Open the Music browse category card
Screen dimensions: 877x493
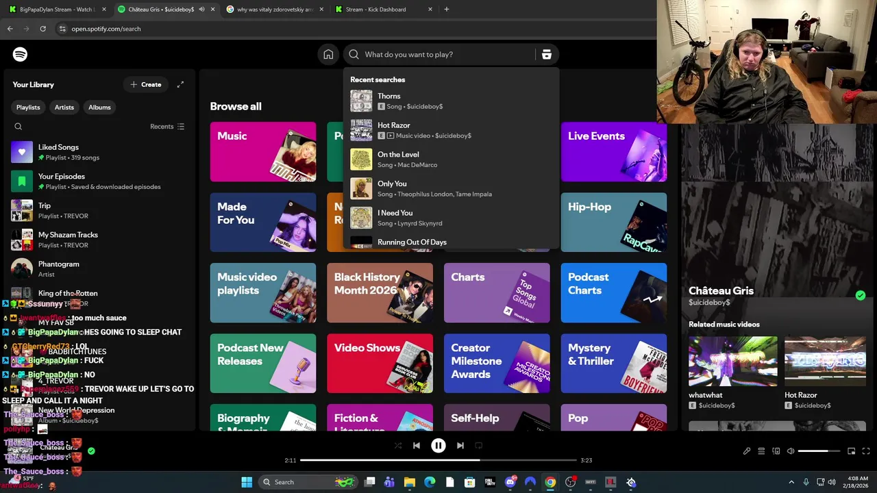point(263,152)
